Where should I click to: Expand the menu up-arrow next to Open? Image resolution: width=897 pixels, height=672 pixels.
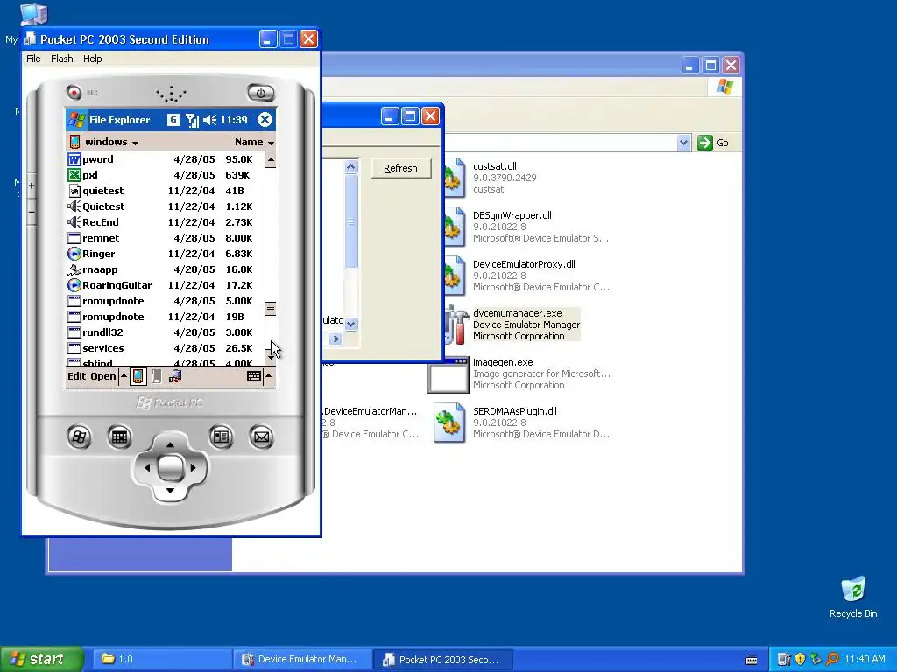point(124,376)
